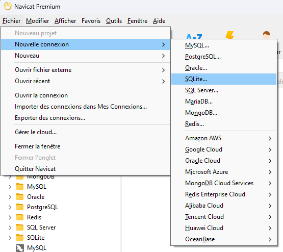Expand Tencent Cloud submenu
This screenshot has width=283, height=252.
tap(224, 217)
